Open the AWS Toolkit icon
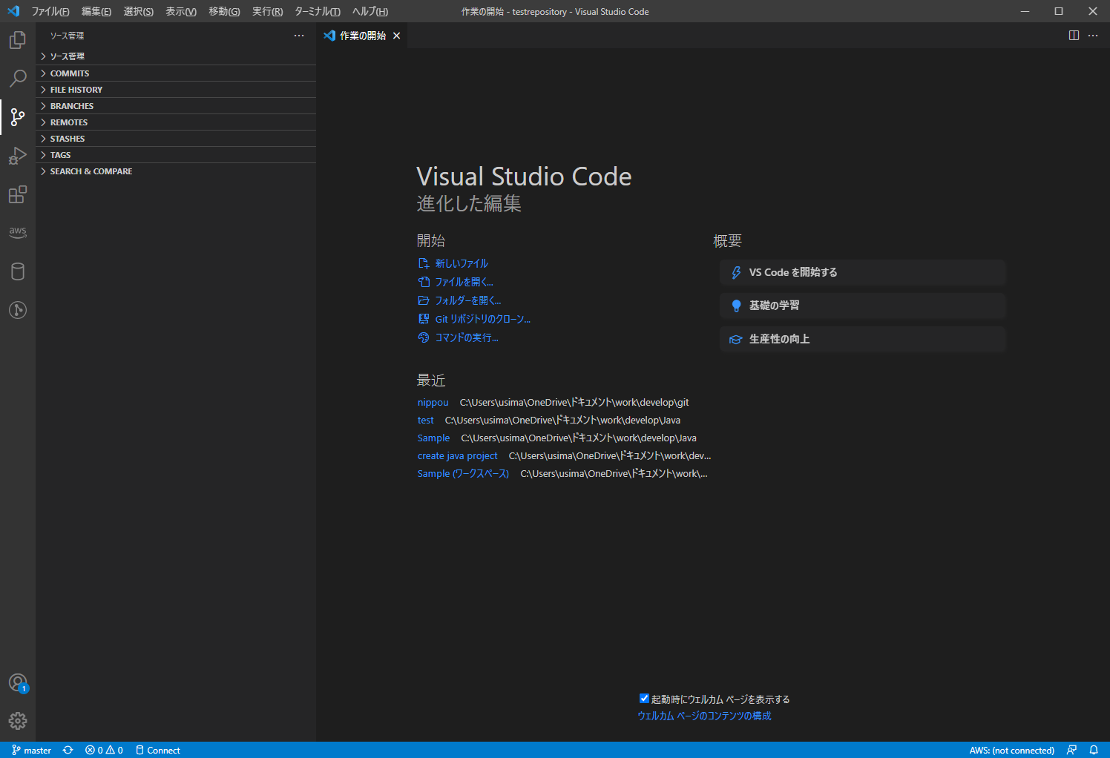The width and height of the screenshot is (1110, 758). pos(18,232)
